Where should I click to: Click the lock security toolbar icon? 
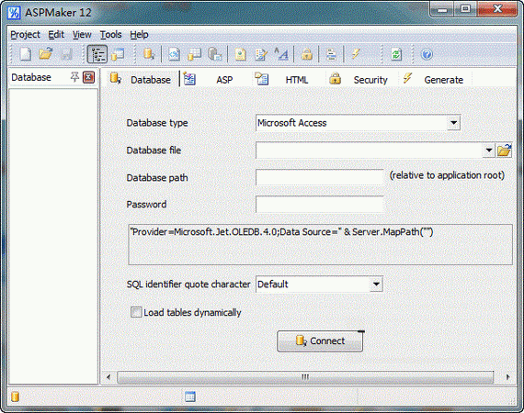click(x=306, y=54)
